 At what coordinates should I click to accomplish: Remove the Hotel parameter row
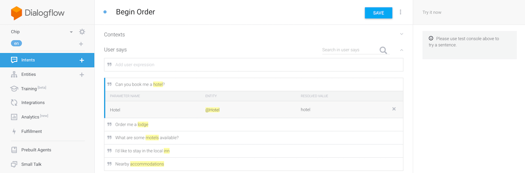click(x=394, y=109)
